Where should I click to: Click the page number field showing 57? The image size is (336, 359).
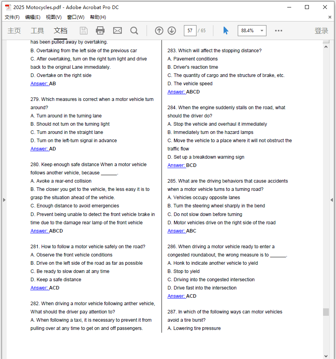coord(190,31)
